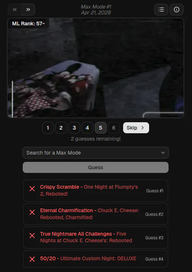
Task: Click the red X beside True Nightmare All Challenges
Action: click(x=32, y=236)
